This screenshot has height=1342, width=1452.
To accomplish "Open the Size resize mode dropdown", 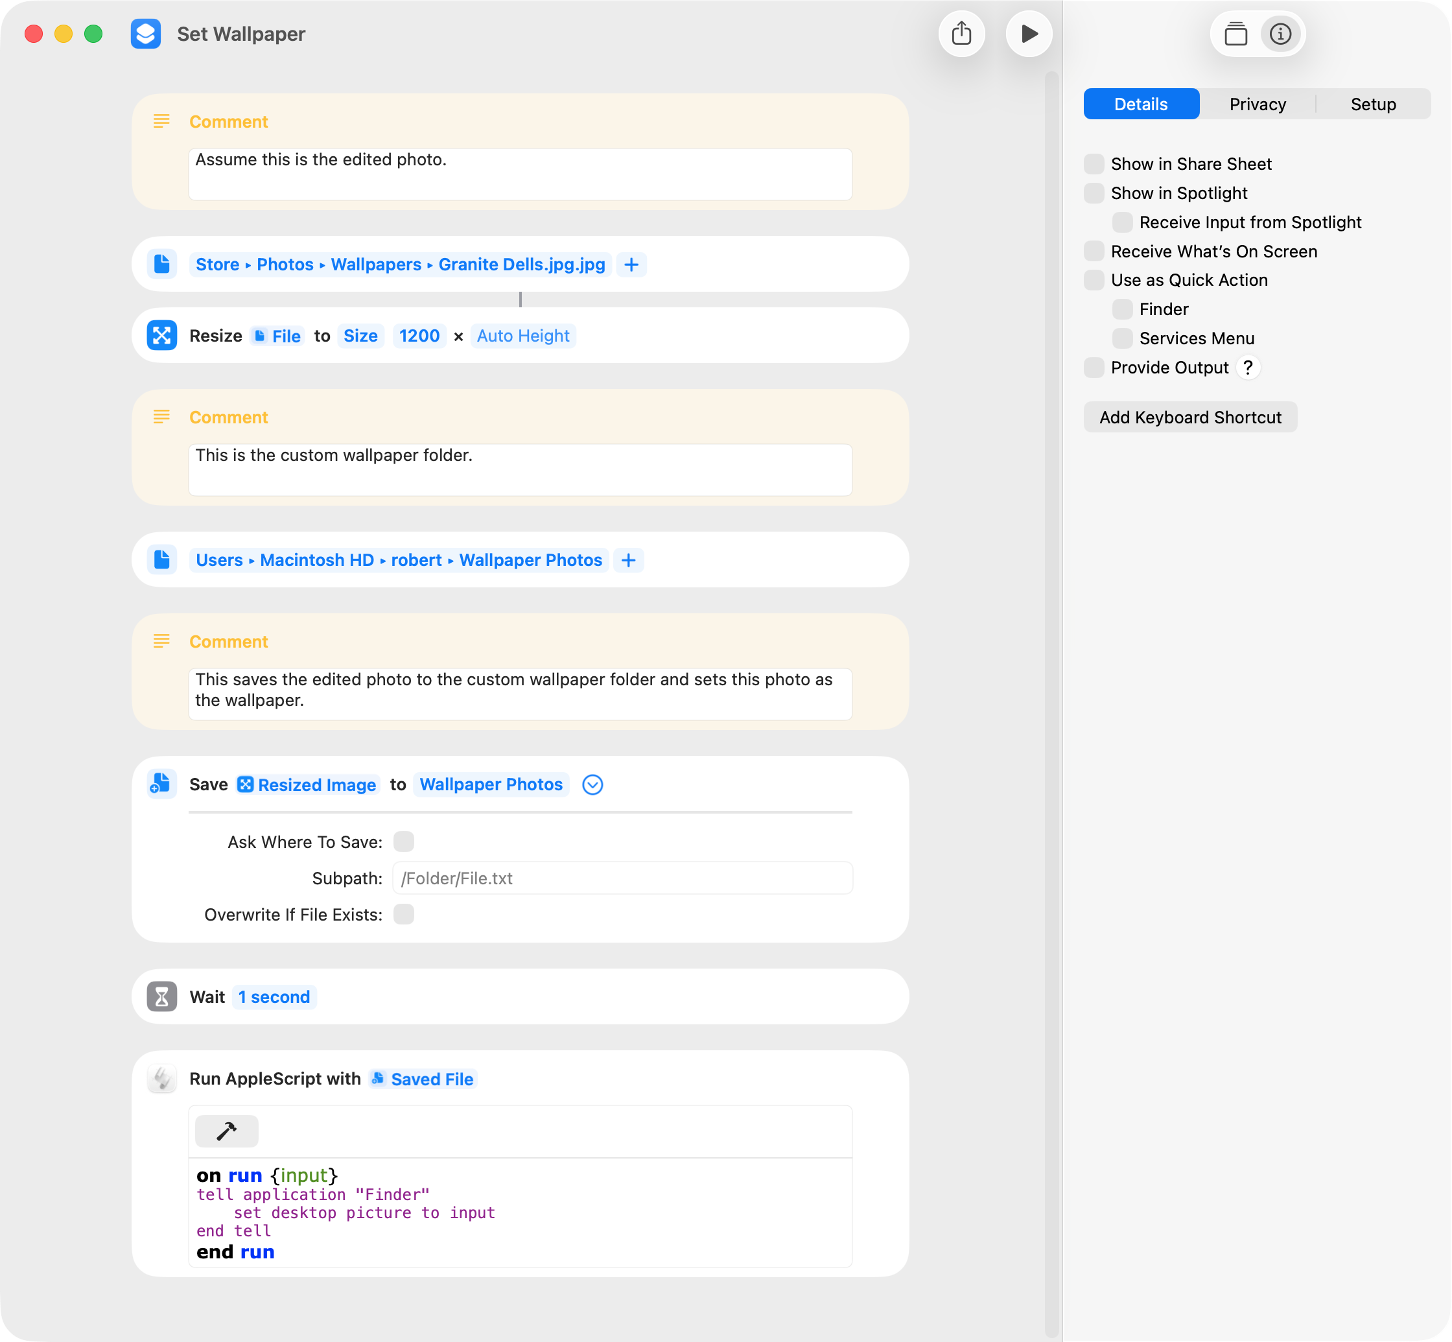I will tap(360, 336).
